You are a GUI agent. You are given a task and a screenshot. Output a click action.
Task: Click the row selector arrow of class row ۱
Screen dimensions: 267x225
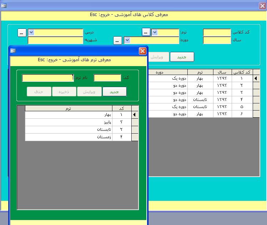[x=256, y=78]
